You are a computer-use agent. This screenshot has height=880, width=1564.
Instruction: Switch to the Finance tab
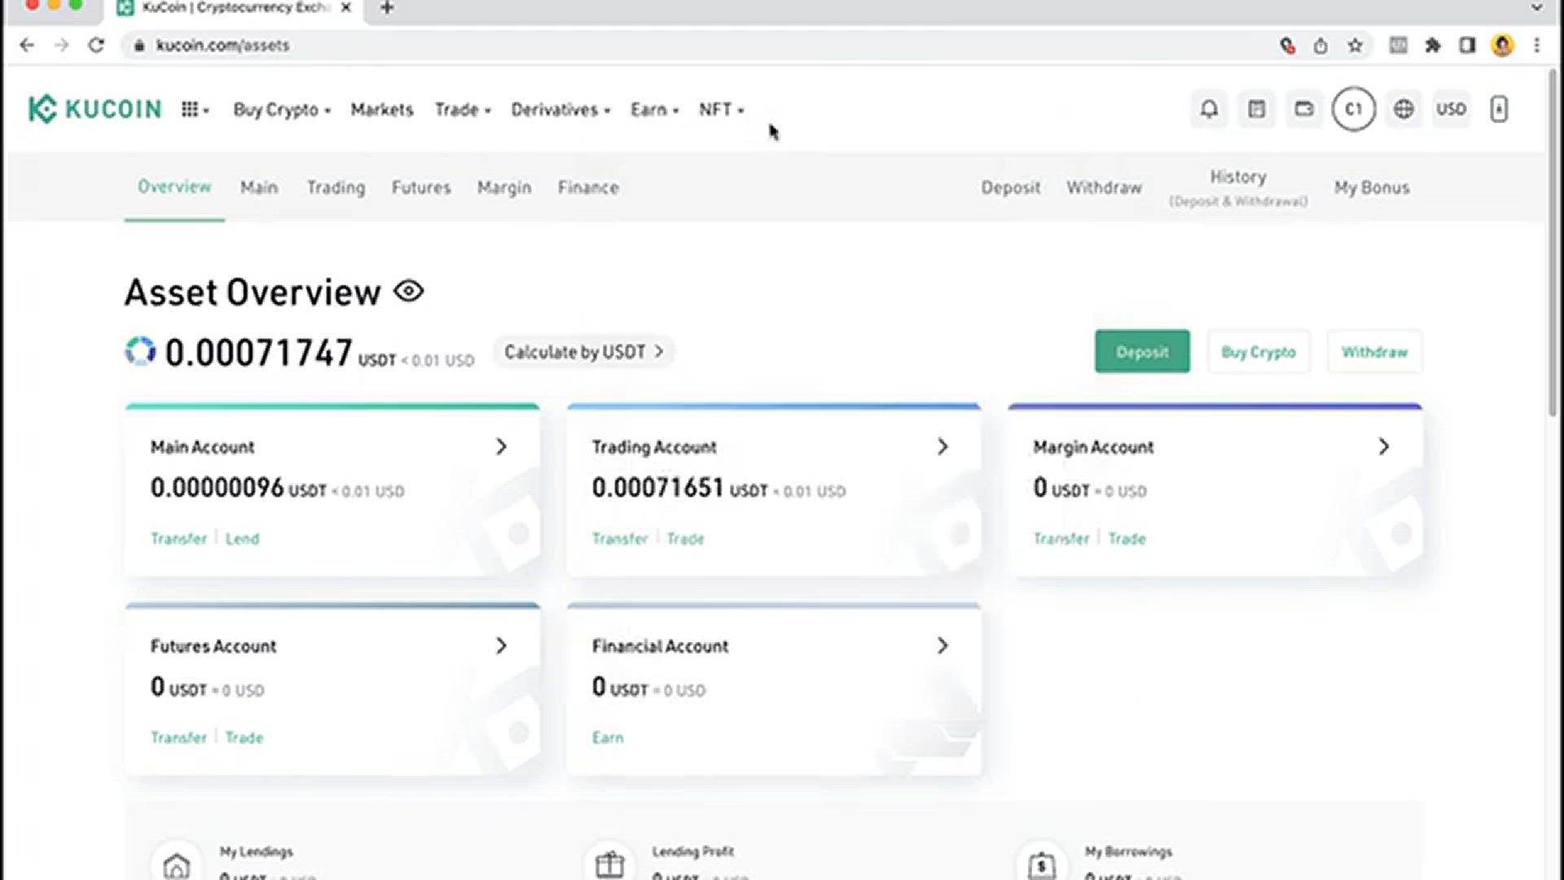[x=588, y=187]
